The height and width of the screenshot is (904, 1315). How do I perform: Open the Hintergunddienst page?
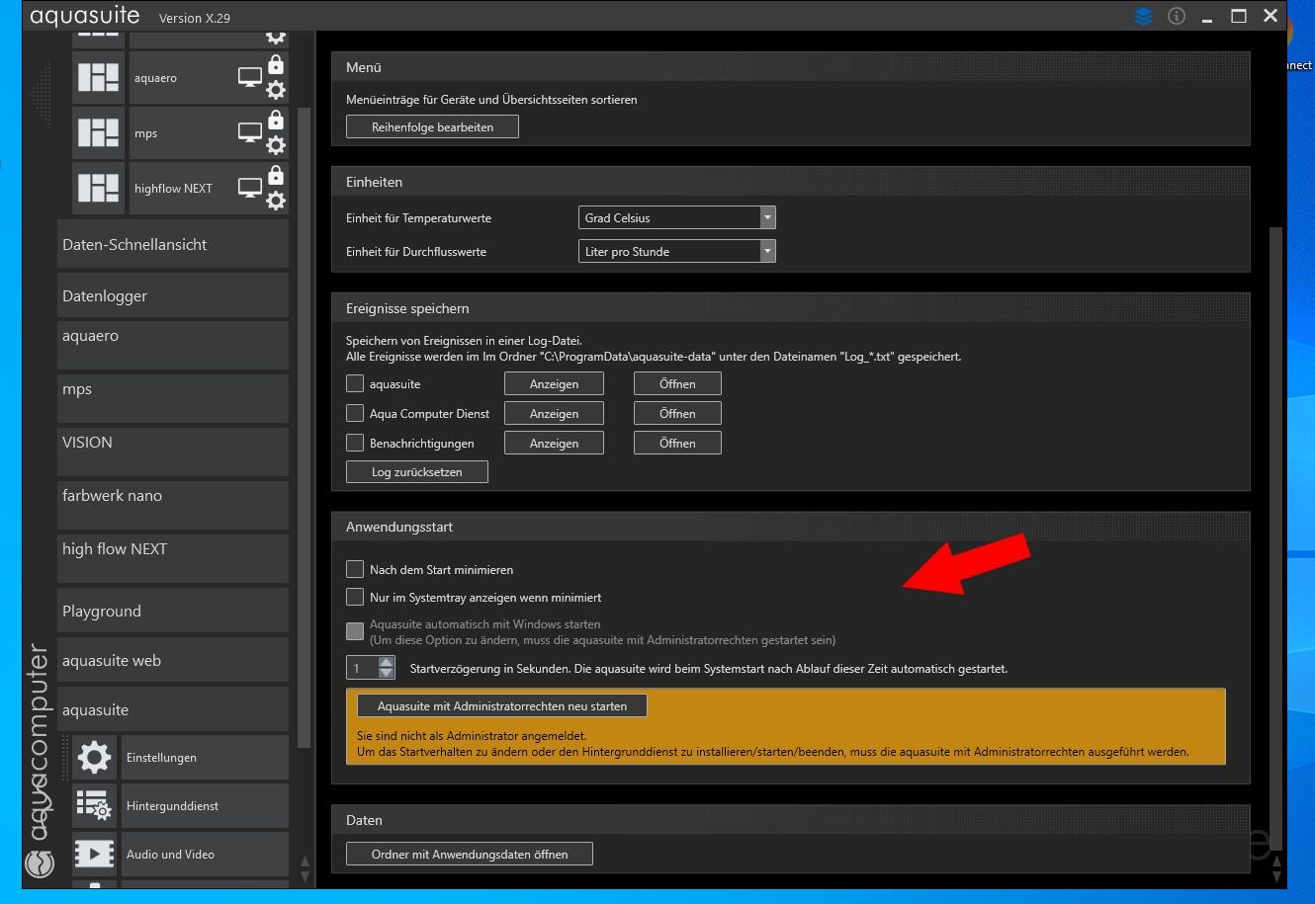click(x=205, y=806)
